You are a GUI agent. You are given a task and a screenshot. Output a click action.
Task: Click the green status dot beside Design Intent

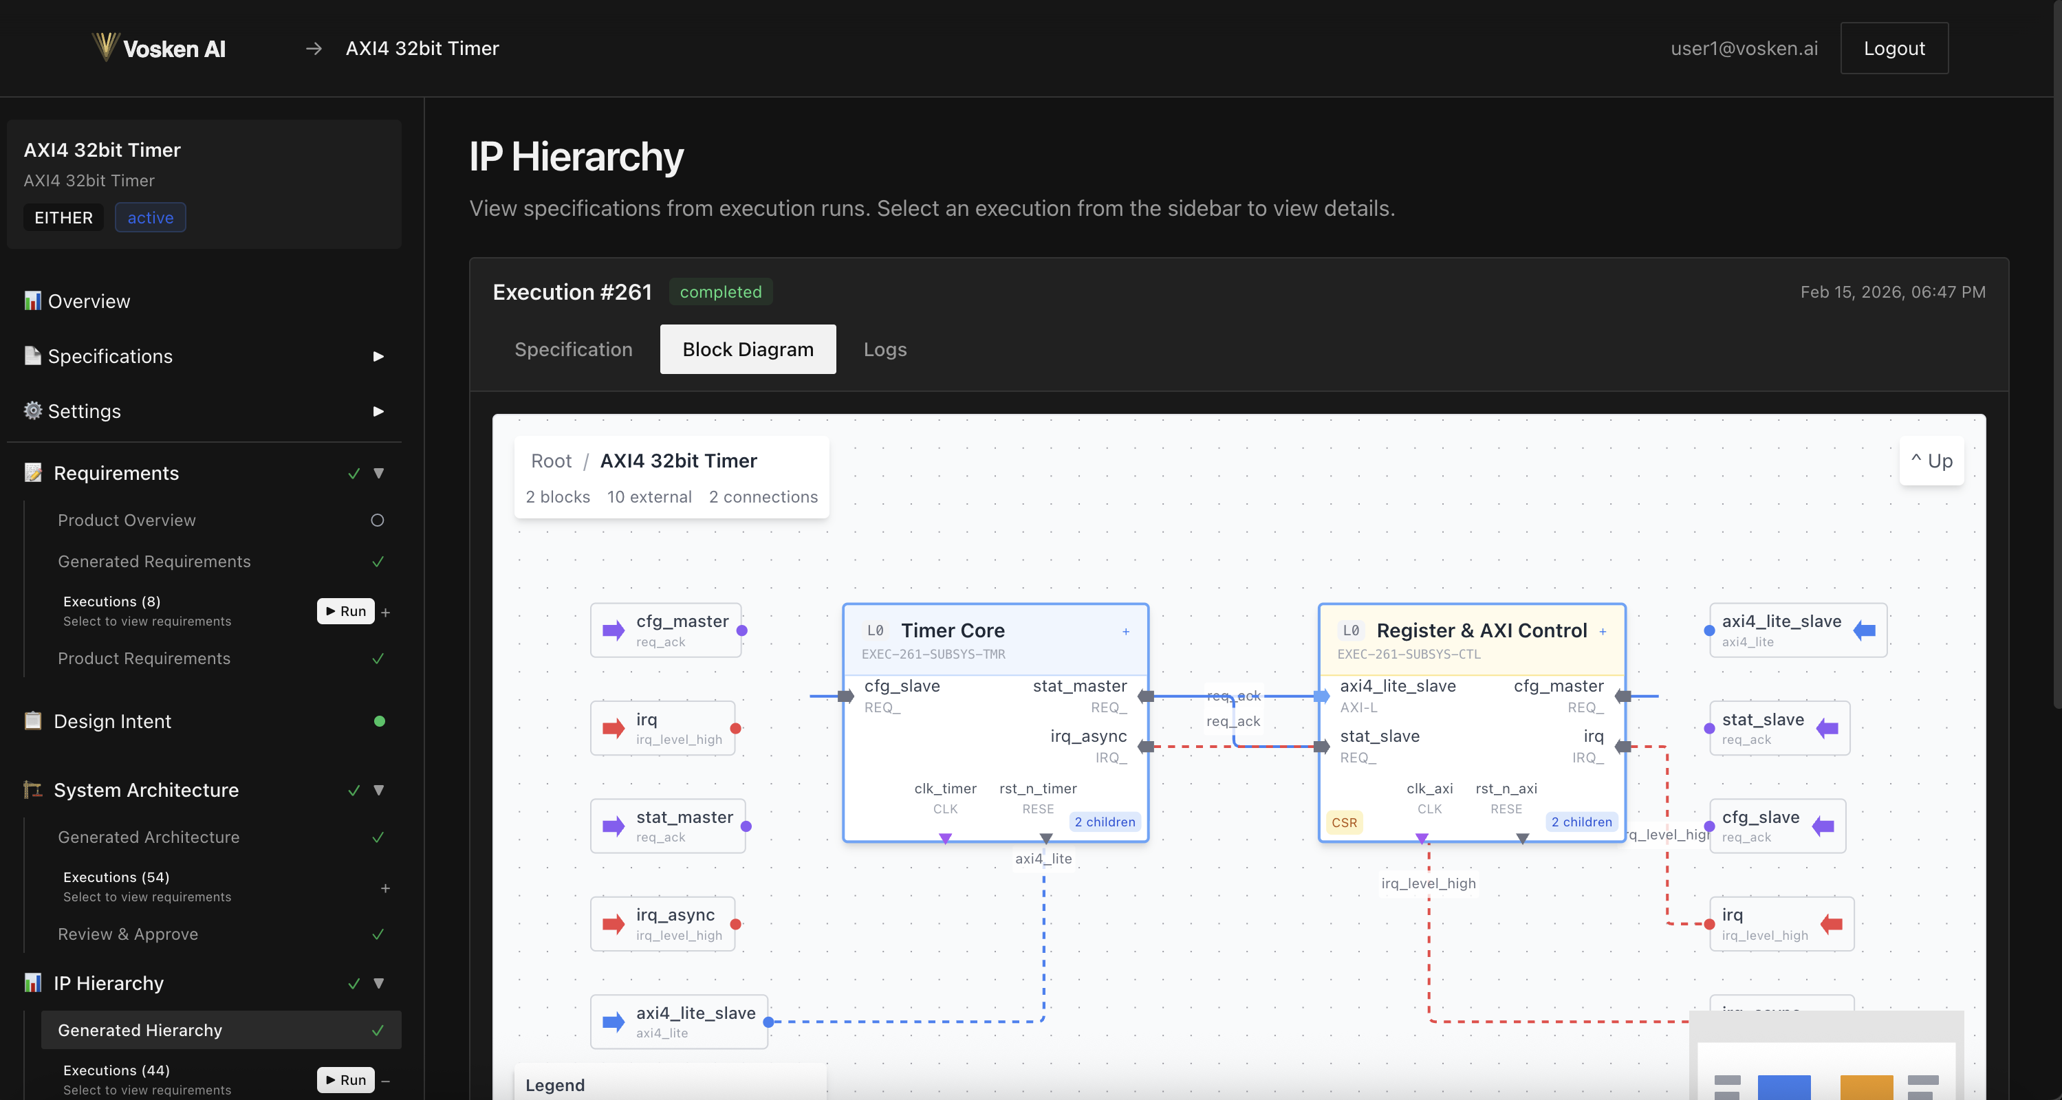[x=380, y=722]
